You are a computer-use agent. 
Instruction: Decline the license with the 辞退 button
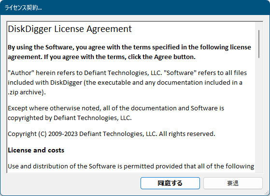click(233, 183)
